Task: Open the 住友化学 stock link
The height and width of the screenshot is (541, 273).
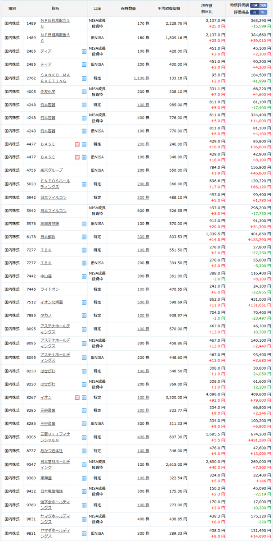Action: pos(48,92)
